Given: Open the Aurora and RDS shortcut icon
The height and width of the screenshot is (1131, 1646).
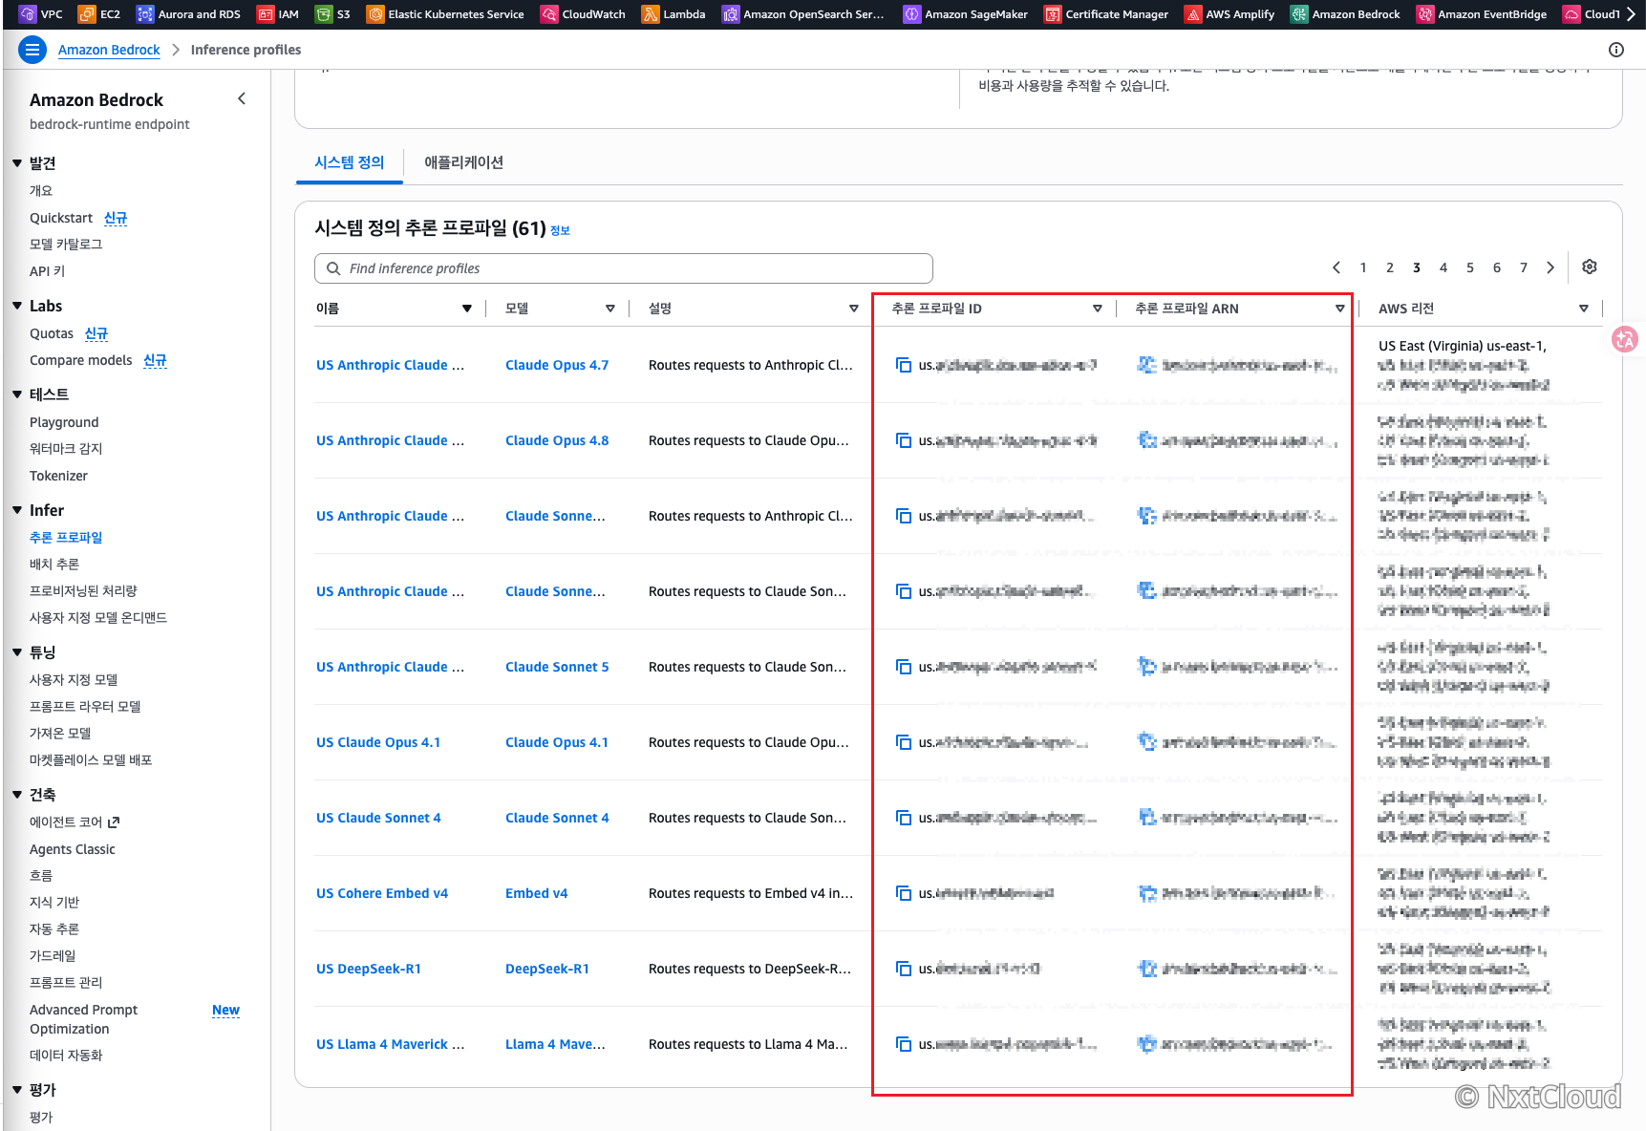Looking at the screenshot, I should click(x=145, y=14).
